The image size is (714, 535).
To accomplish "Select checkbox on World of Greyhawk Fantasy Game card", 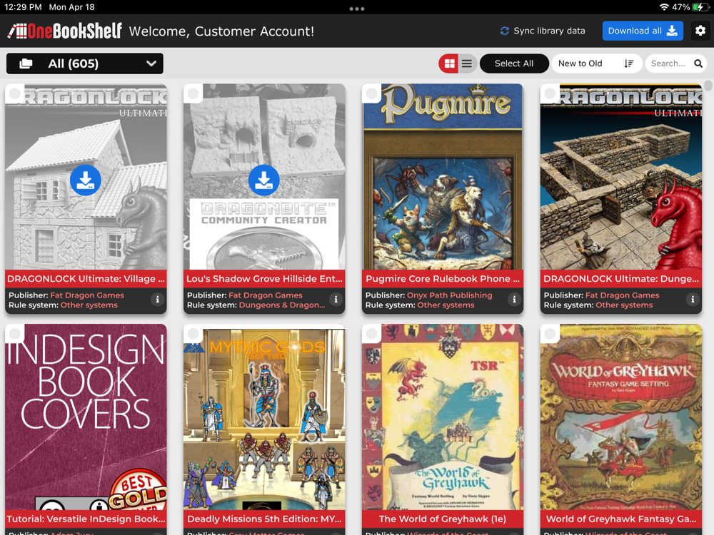I will pos(550,333).
